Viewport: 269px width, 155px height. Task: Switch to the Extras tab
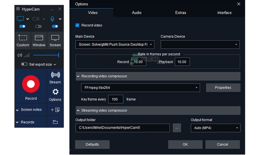pyautogui.click(x=181, y=13)
